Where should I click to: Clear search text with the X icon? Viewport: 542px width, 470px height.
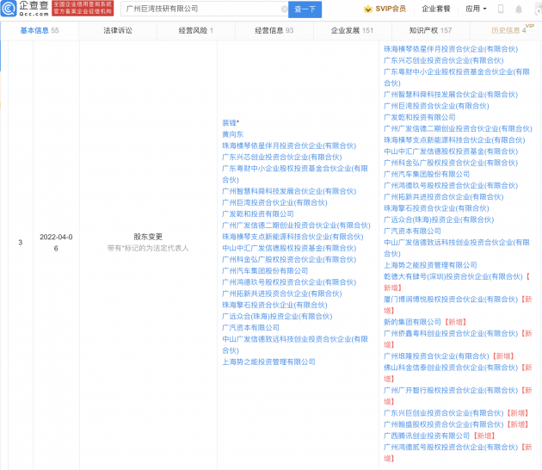(284, 9)
